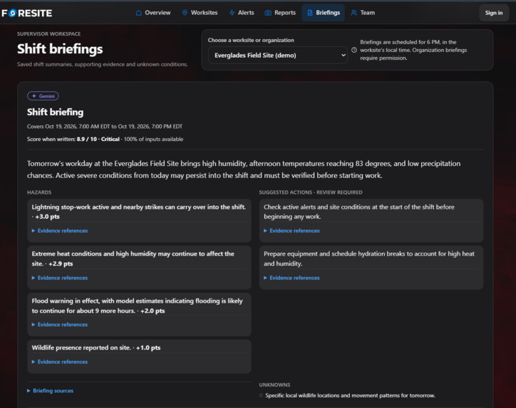Navigate to the Team tab
Image resolution: width=516 pixels, height=408 pixels.
pyautogui.click(x=363, y=13)
